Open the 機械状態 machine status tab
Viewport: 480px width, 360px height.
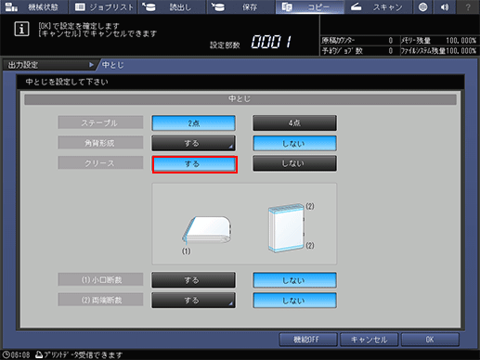(34, 6)
